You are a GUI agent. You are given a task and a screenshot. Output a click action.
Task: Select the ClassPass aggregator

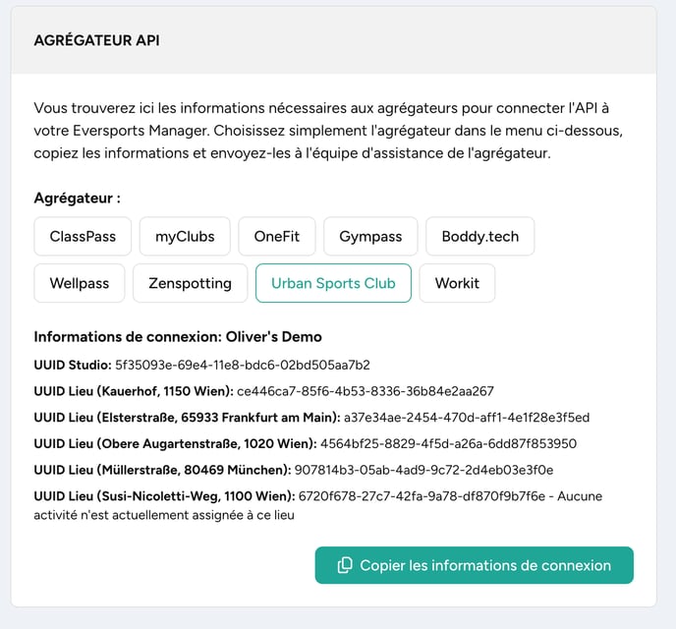pyautogui.click(x=83, y=236)
